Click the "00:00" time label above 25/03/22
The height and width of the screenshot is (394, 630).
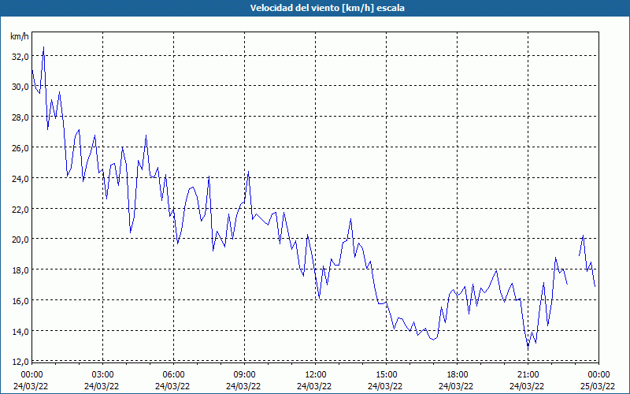(598, 375)
